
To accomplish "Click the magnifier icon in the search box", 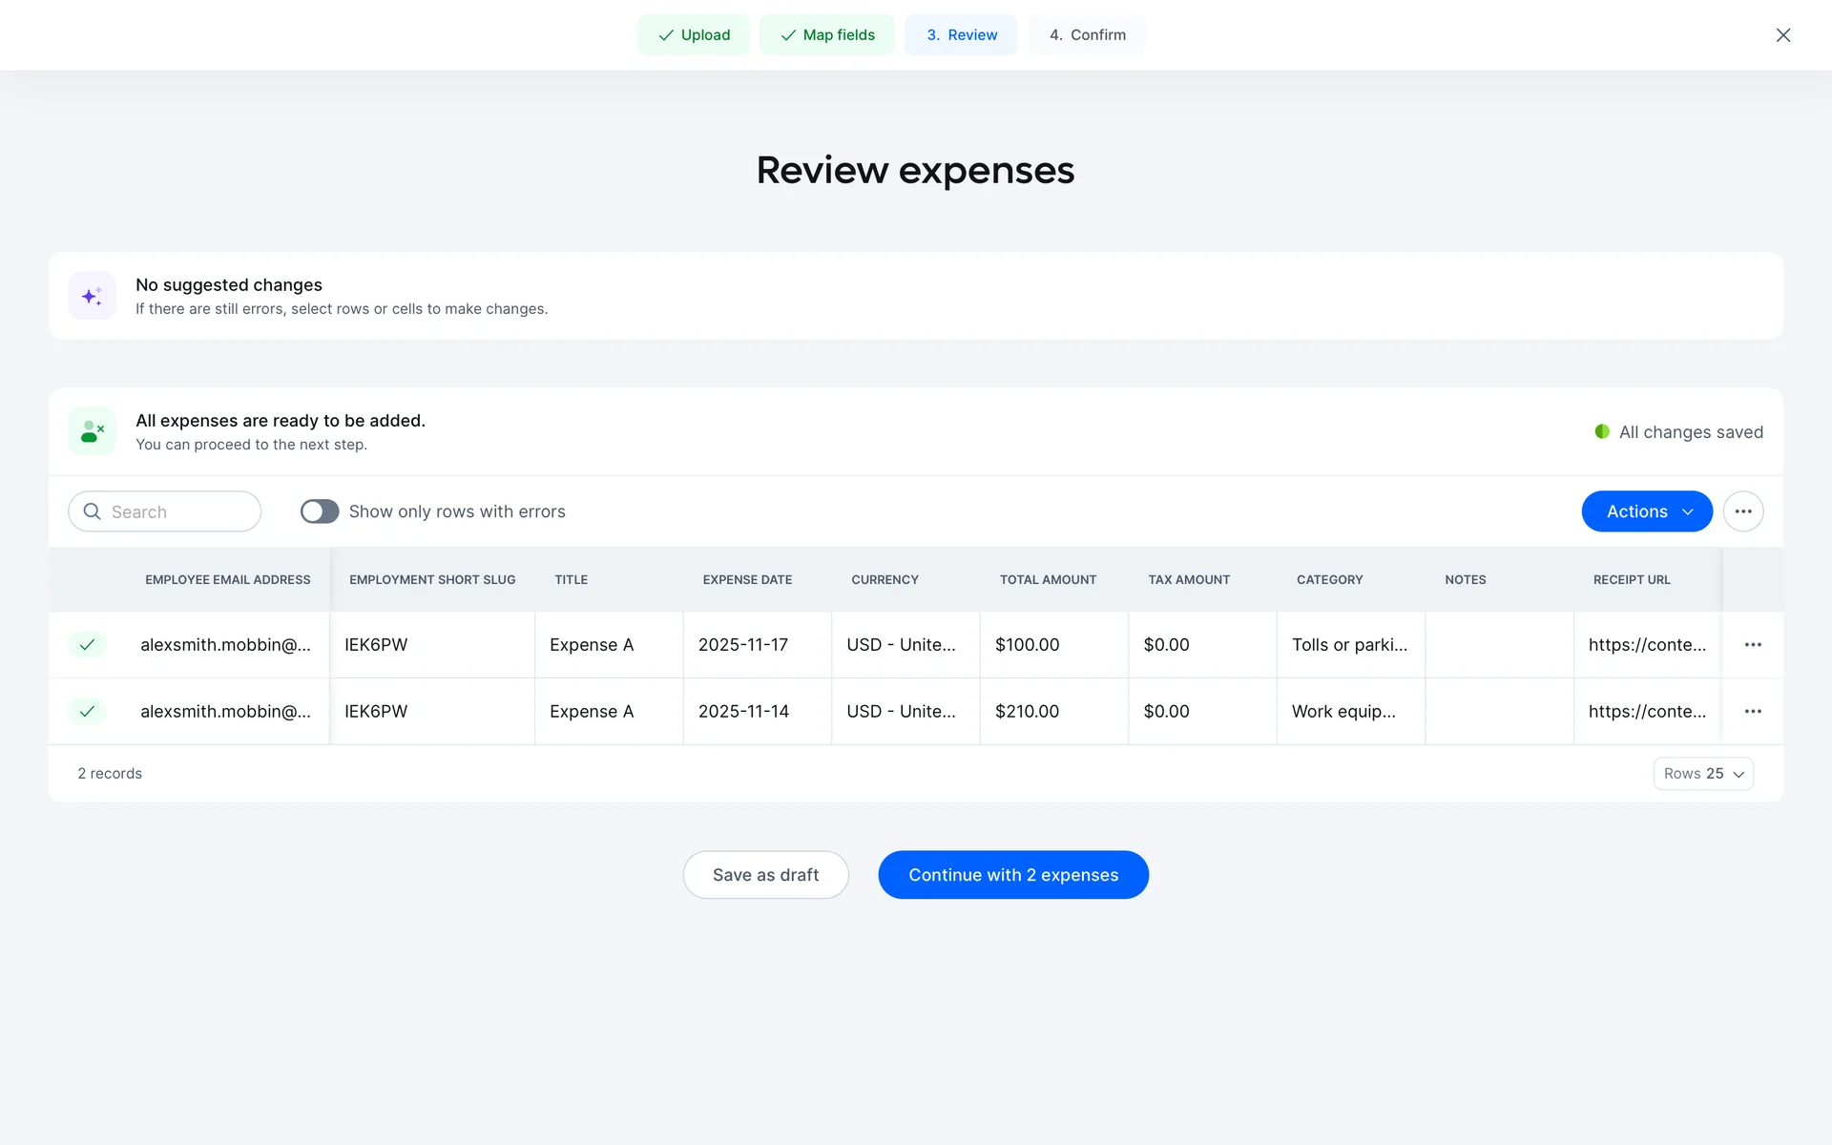I will (x=93, y=511).
